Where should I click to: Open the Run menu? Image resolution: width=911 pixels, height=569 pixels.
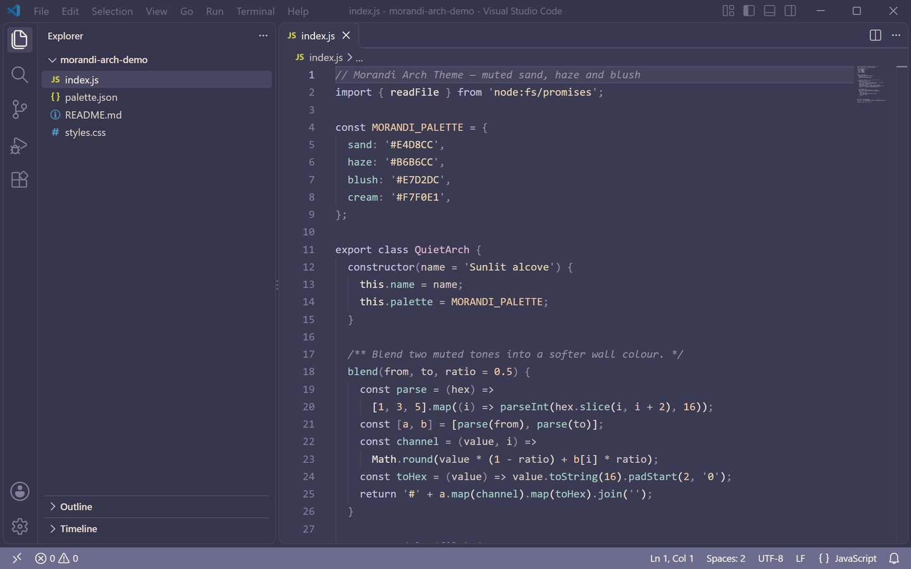click(215, 11)
